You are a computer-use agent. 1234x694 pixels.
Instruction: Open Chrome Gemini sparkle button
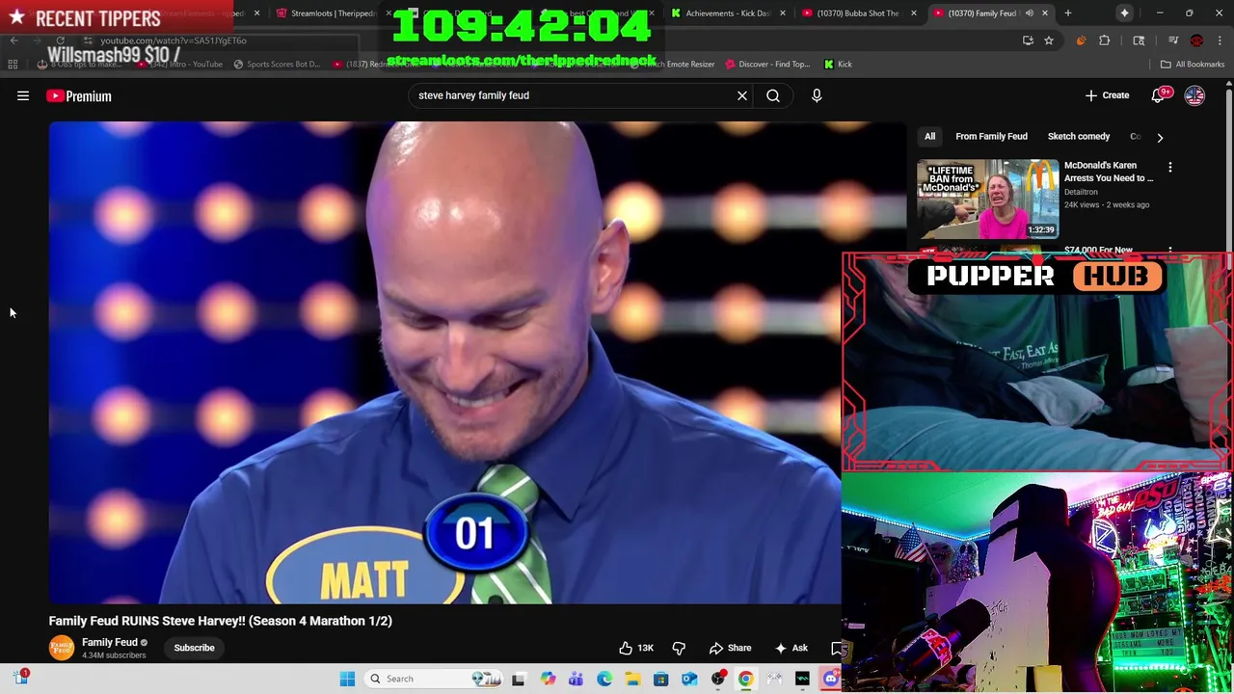1125,13
